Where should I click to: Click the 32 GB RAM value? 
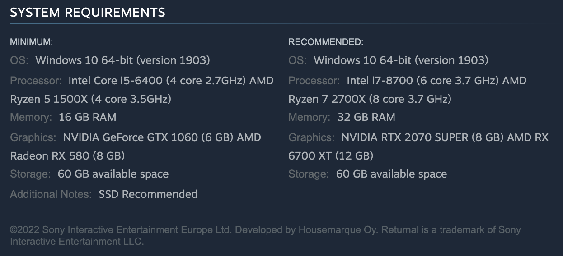pyautogui.click(x=366, y=117)
